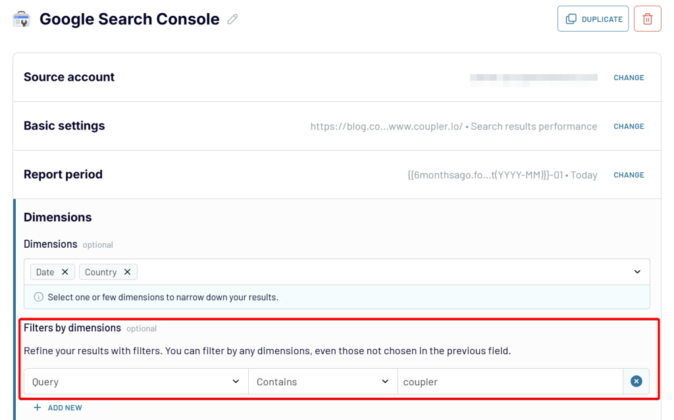
Task: Click the Country dimension tag label
Action: click(101, 272)
